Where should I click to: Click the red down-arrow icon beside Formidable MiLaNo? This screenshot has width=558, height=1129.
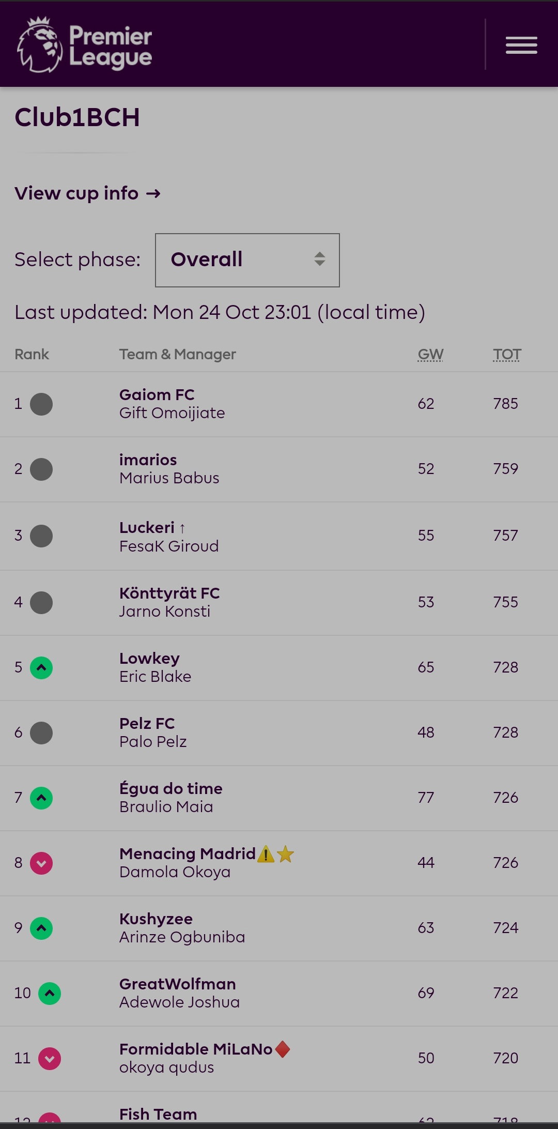[50, 1058]
